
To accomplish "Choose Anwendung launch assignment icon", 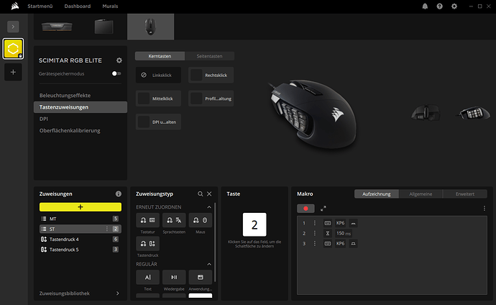I will pyautogui.click(x=201, y=277).
